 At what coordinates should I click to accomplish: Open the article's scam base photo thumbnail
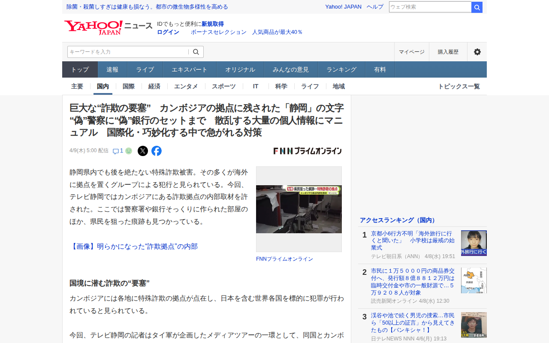pos(299,209)
